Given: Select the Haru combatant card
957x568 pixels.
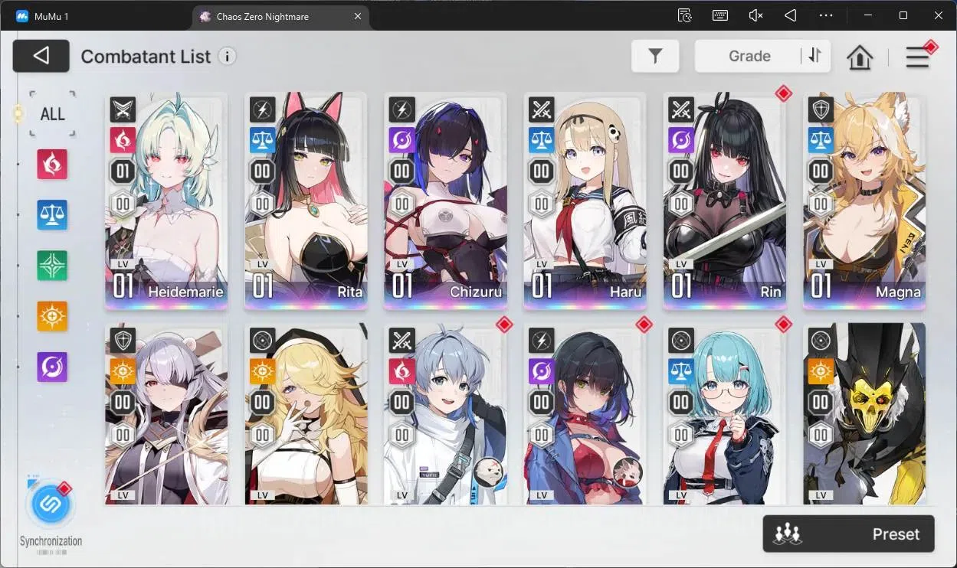Looking at the screenshot, I should click(585, 201).
